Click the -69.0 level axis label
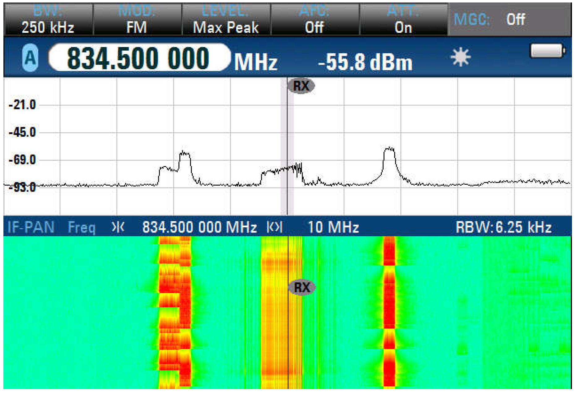576x394 pixels. pos(22,160)
